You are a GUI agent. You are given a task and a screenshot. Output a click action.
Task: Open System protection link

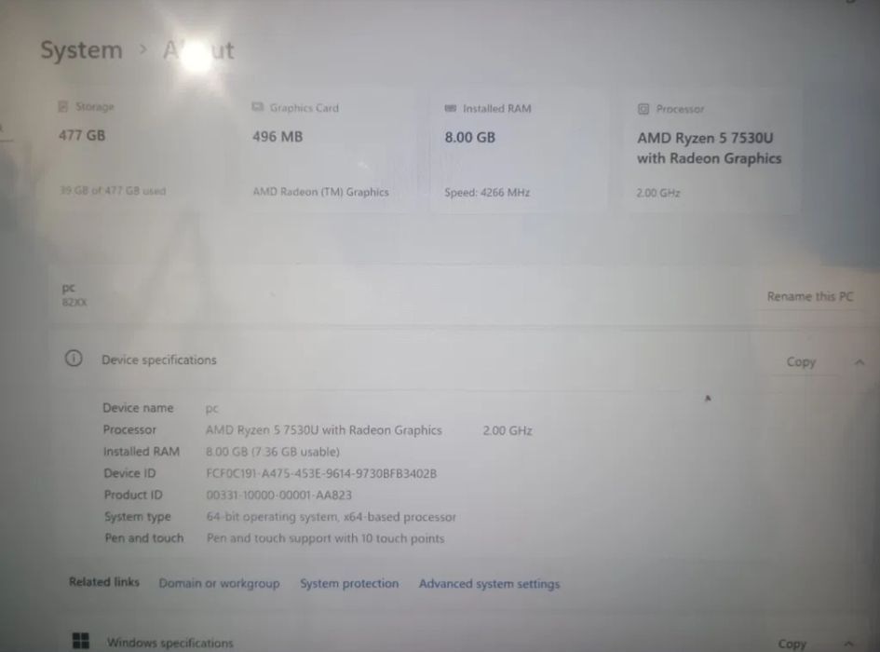[349, 583]
